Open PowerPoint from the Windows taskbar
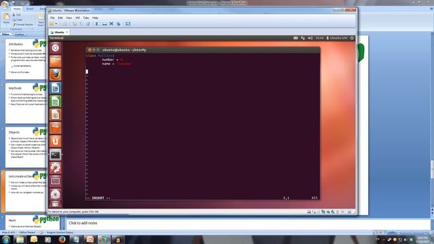 tap(90, 239)
